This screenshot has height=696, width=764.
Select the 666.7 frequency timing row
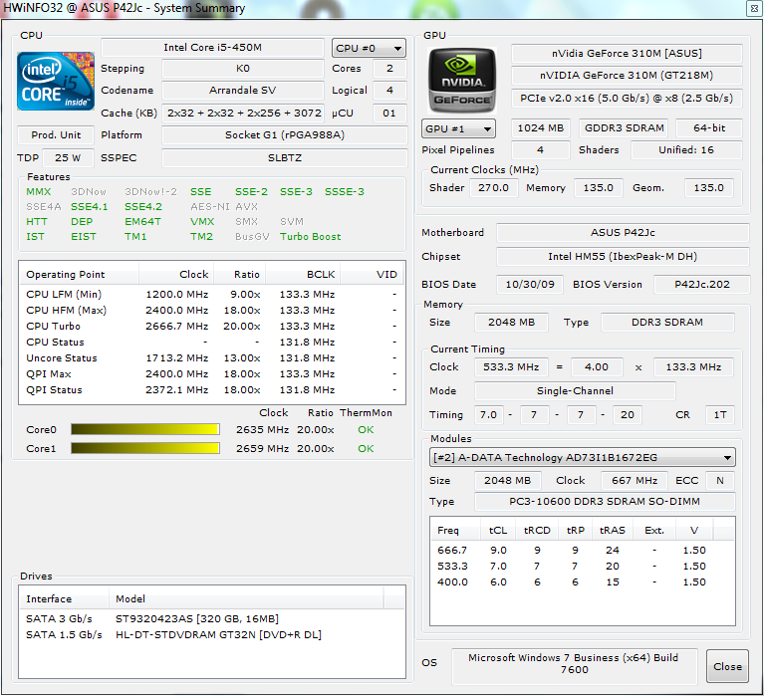583,551
